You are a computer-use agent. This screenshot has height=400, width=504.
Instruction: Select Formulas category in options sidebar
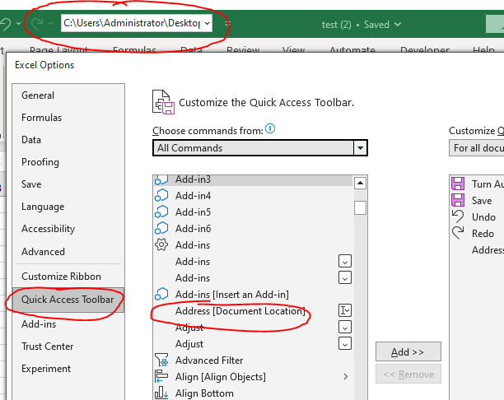(x=41, y=118)
